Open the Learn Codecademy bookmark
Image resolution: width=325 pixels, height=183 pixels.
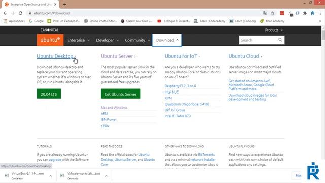[210, 21]
